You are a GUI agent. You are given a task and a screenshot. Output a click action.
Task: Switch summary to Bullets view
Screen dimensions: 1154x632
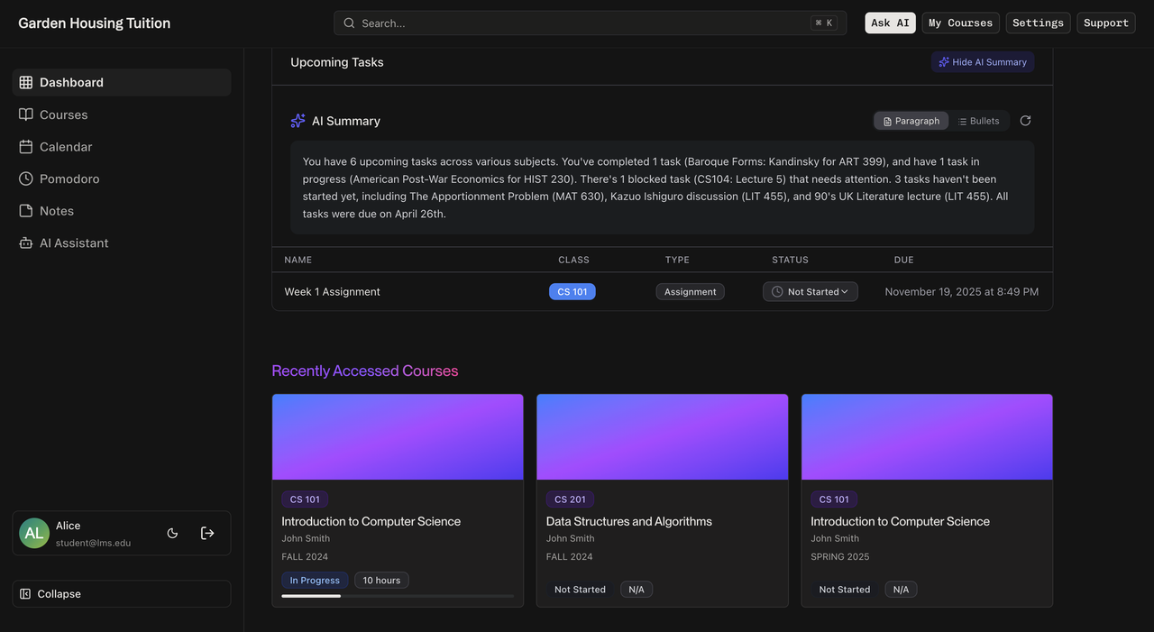978,121
